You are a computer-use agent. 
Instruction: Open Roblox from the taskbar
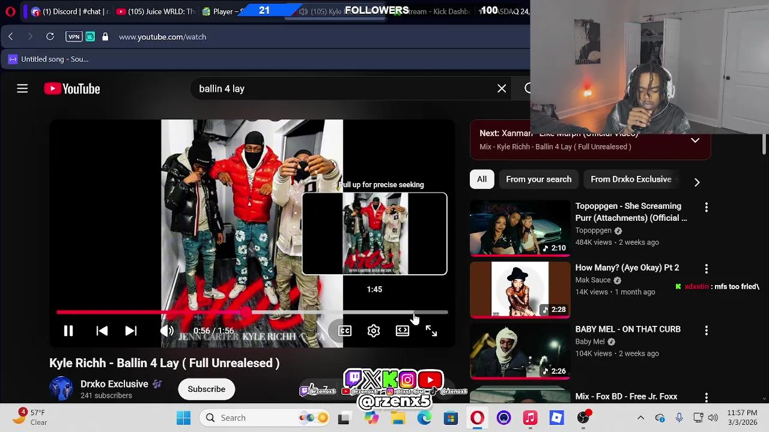pos(556,418)
